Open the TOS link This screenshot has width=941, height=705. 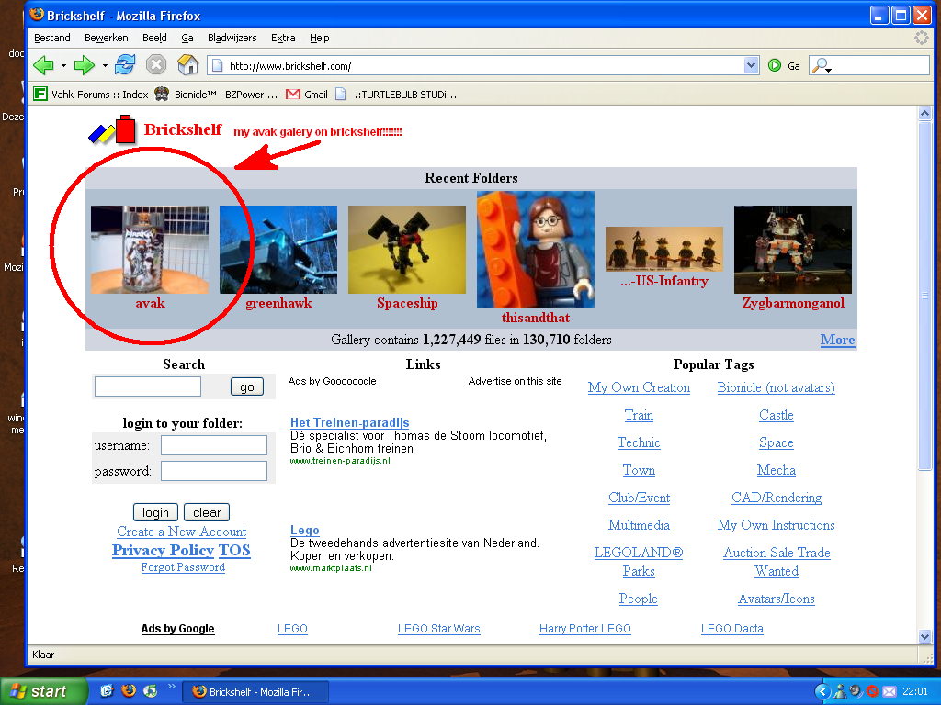point(234,551)
